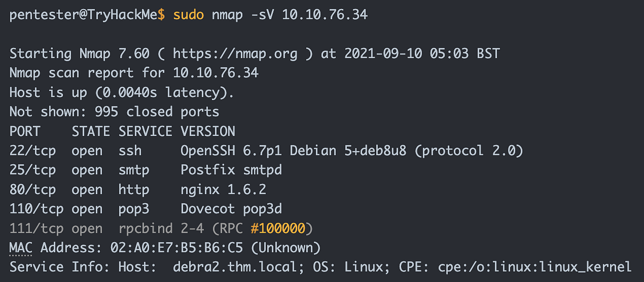The width and height of the screenshot is (644, 282).
Task: Click the highlighted #100000 RPC number
Action: click(x=278, y=228)
